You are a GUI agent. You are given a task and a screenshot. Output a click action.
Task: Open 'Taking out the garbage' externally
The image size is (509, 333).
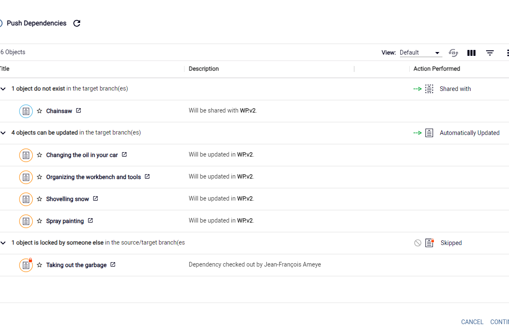(x=113, y=264)
